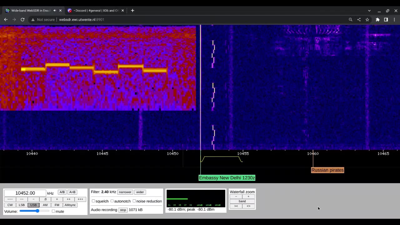This screenshot has width=400, height=225.
Task: Click the Russian pirates station label
Action: [x=327, y=170]
